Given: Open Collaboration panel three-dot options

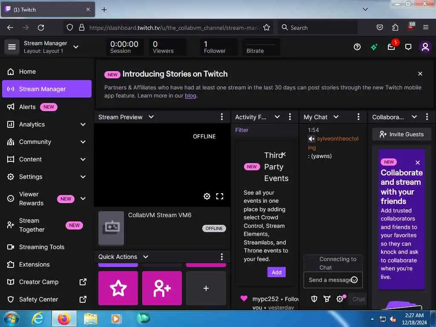Looking at the screenshot, I should pos(427,117).
